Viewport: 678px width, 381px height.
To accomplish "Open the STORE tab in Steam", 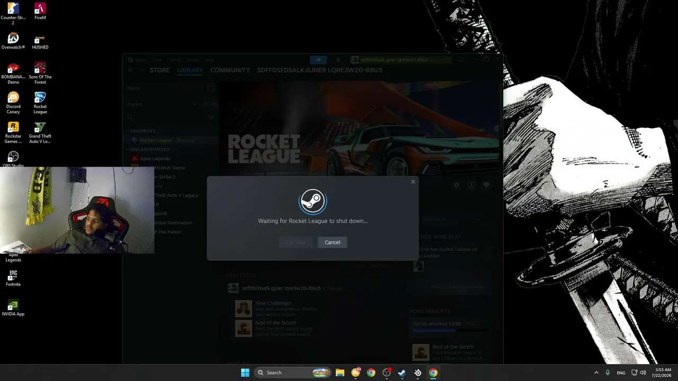I will tap(159, 70).
